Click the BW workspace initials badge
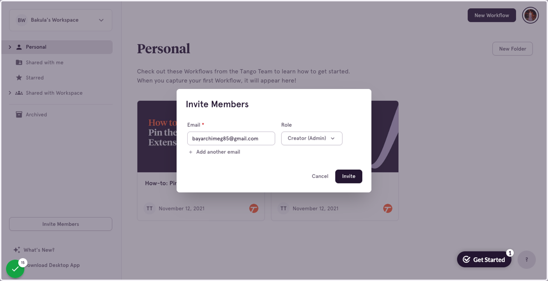Viewport: 548px width, 281px height. coord(21,20)
